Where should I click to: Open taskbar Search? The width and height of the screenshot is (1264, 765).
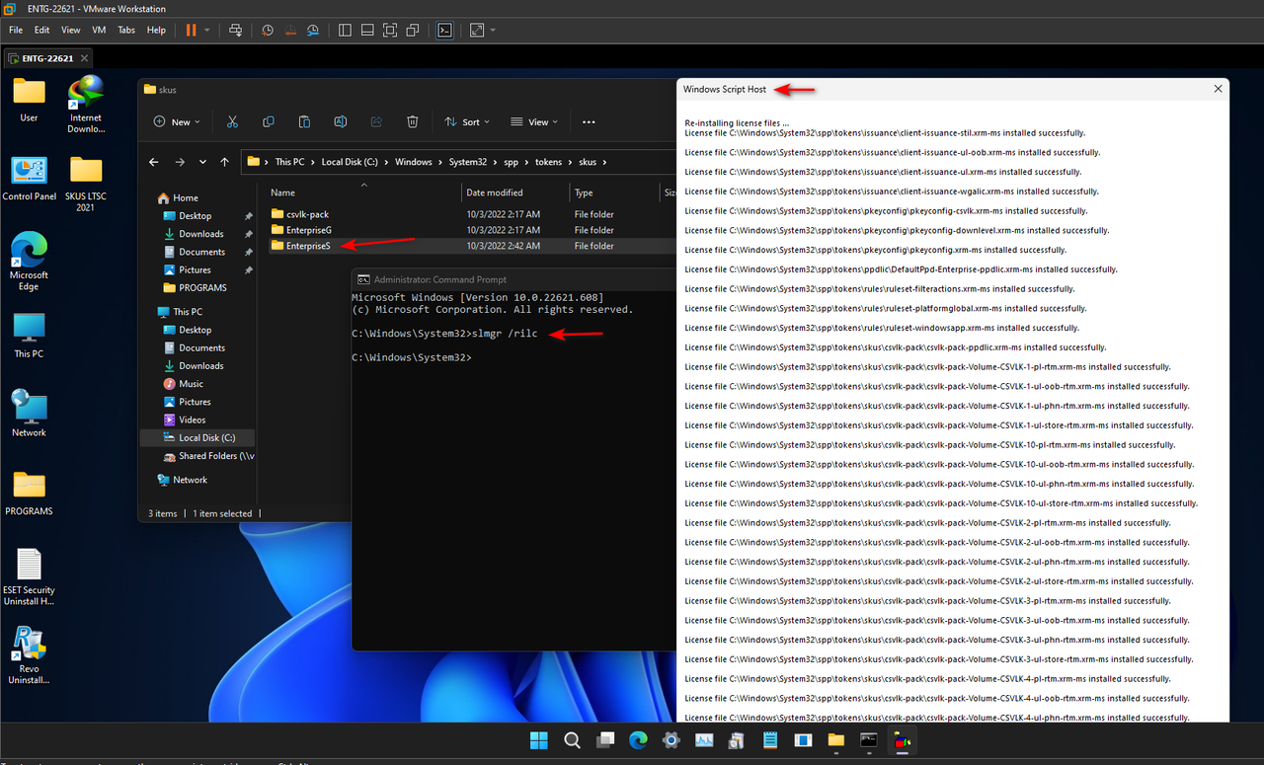[572, 740]
